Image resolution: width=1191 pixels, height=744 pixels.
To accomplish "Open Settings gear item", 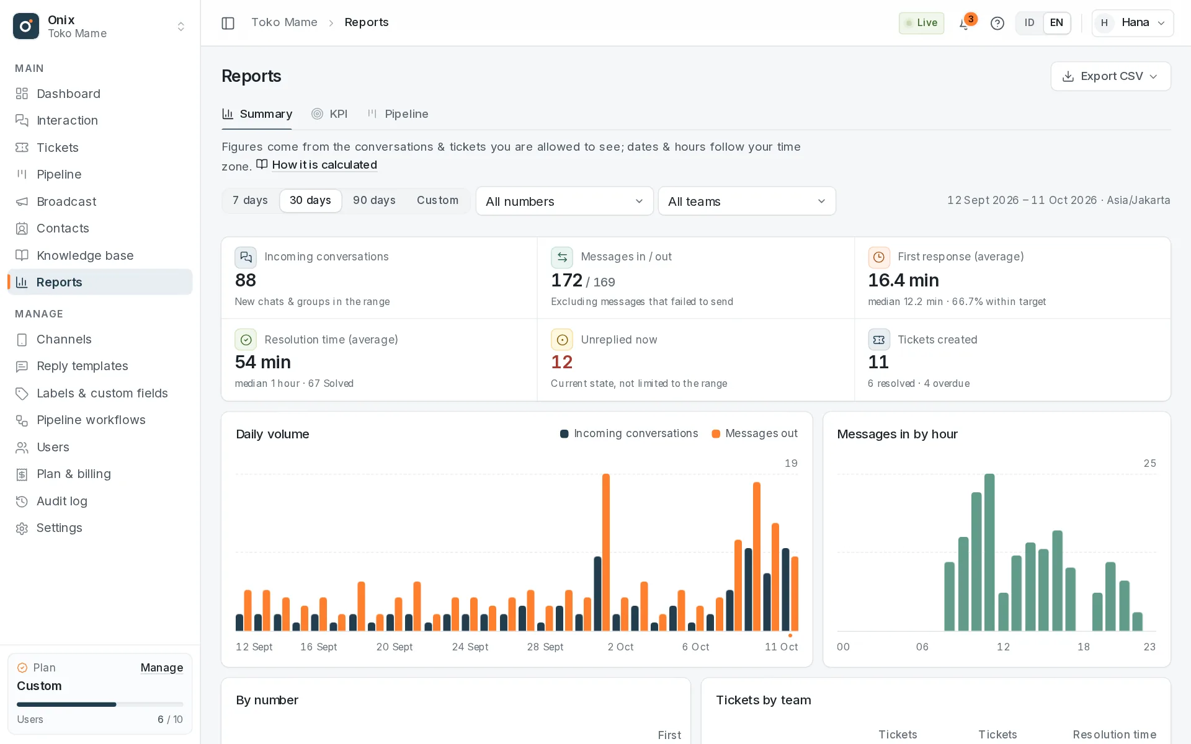I will pos(100,528).
